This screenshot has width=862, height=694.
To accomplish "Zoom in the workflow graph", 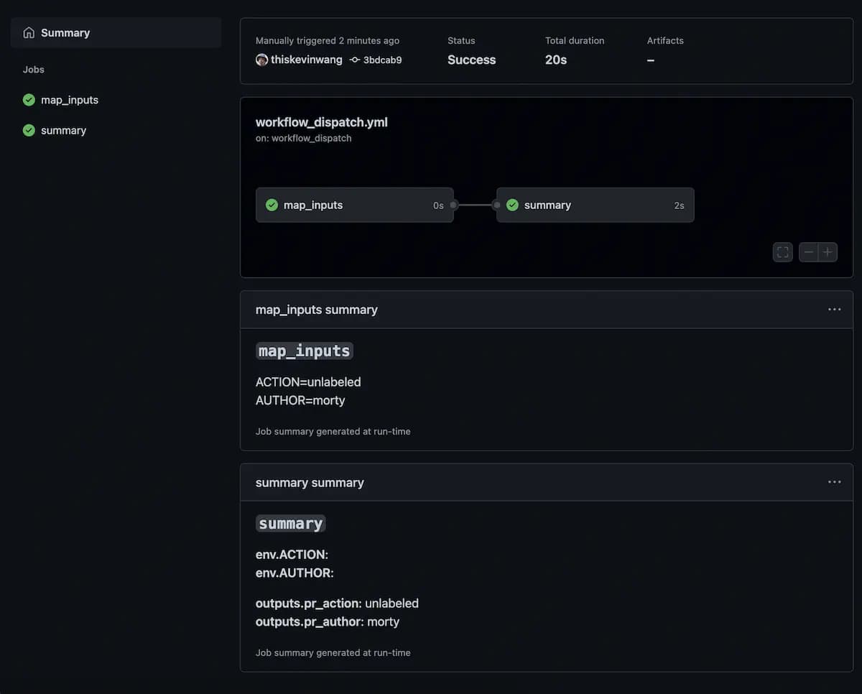I will 828,252.
